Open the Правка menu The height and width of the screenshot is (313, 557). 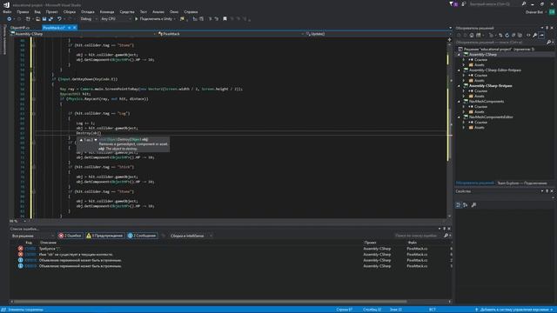23,11
